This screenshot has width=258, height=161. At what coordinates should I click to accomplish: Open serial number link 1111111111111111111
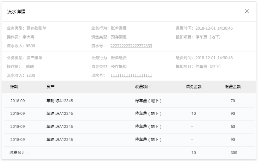131,75
